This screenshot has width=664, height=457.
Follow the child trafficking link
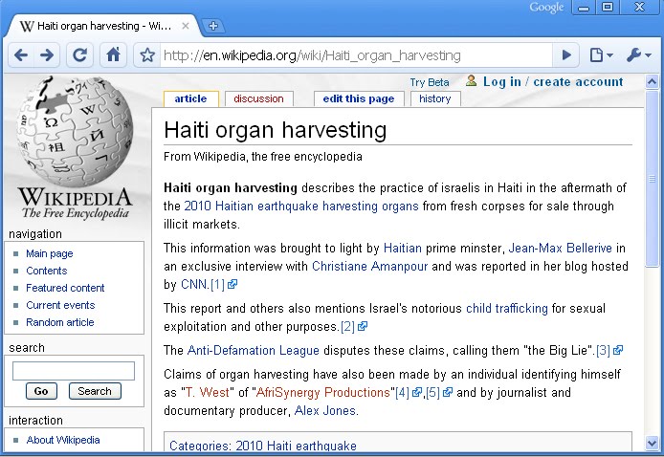[507, 308]
